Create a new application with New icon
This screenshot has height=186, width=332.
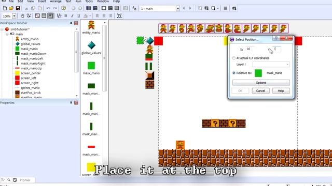[x=5, y=8]
